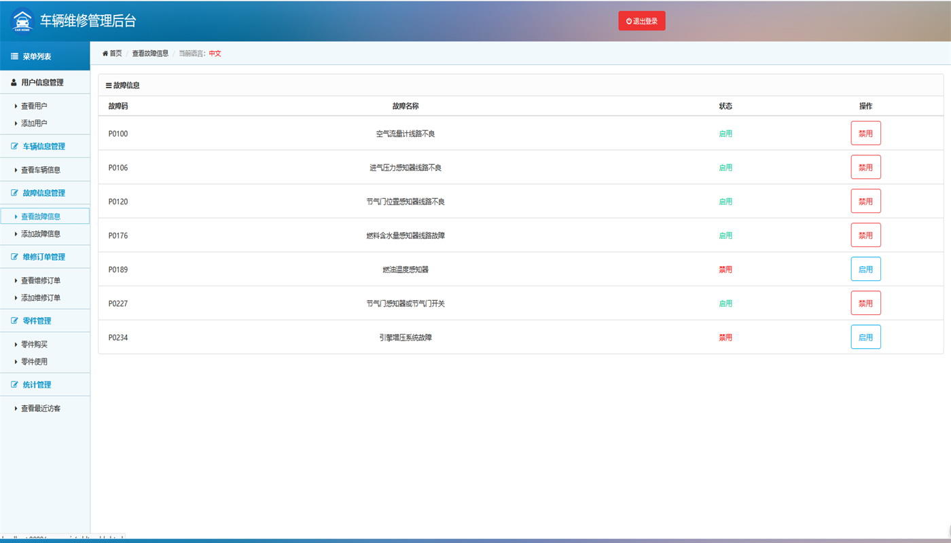Click the edit icon beside 车辆信息管理

[14, 147]
